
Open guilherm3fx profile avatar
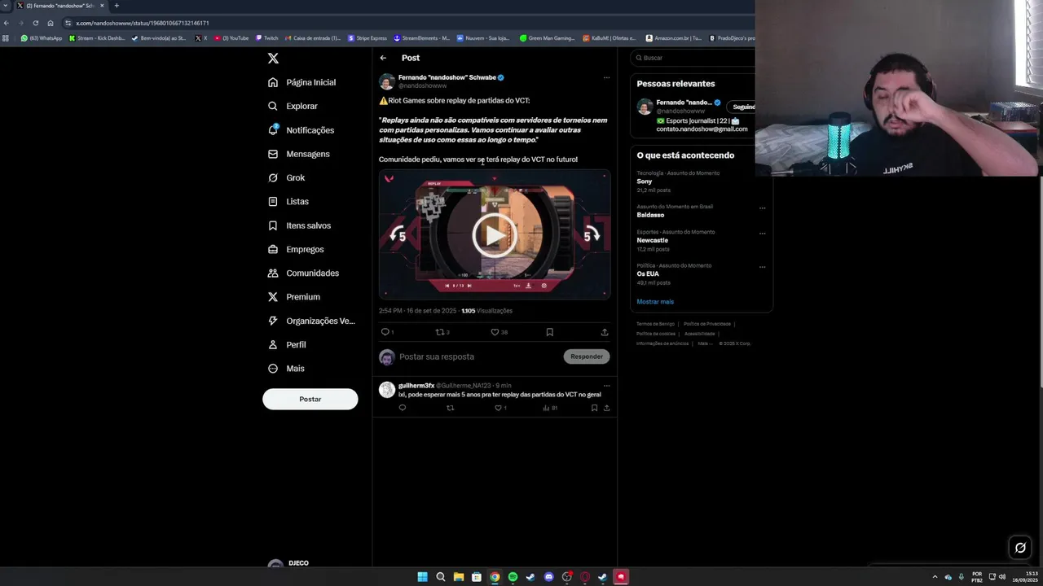pos(387,390)
